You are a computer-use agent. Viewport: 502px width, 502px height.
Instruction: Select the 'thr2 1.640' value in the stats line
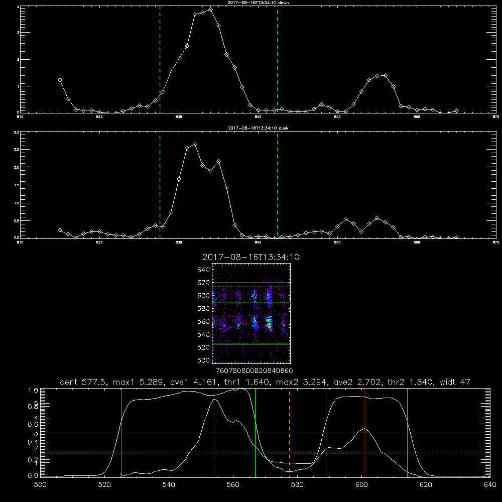[410, 382]
